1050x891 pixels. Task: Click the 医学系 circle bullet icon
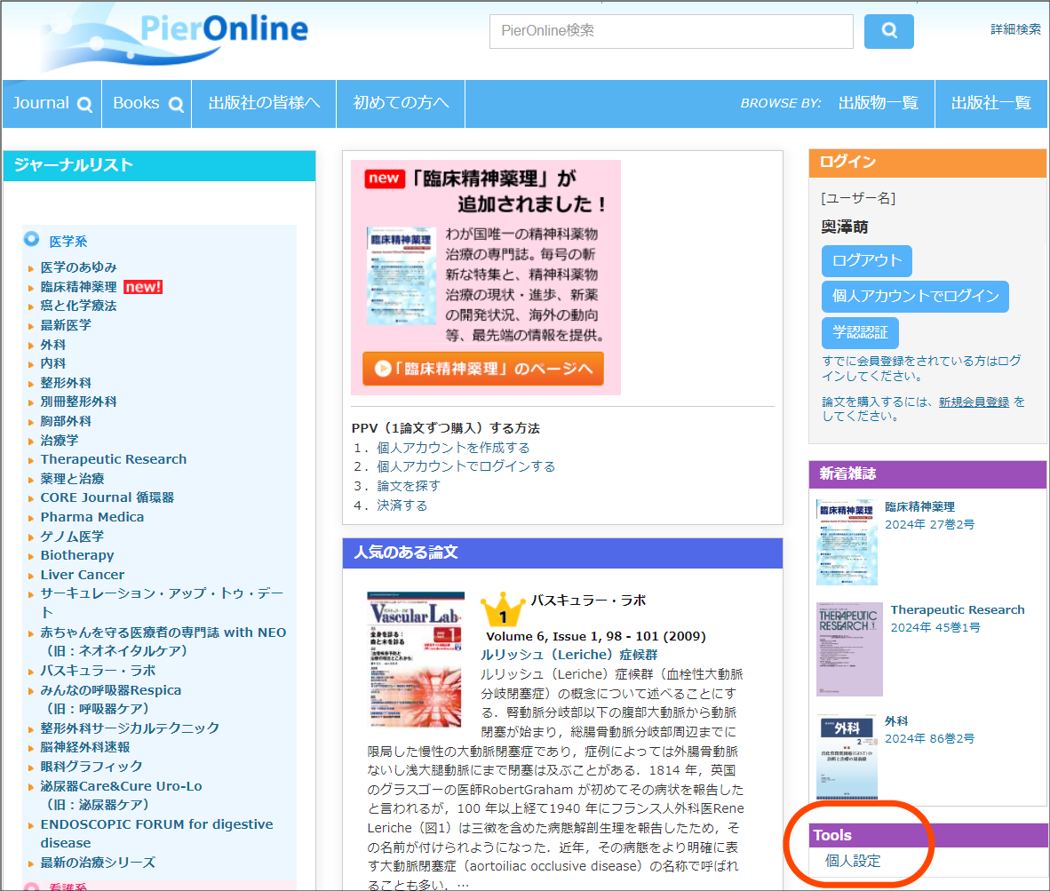coord(31,239)
